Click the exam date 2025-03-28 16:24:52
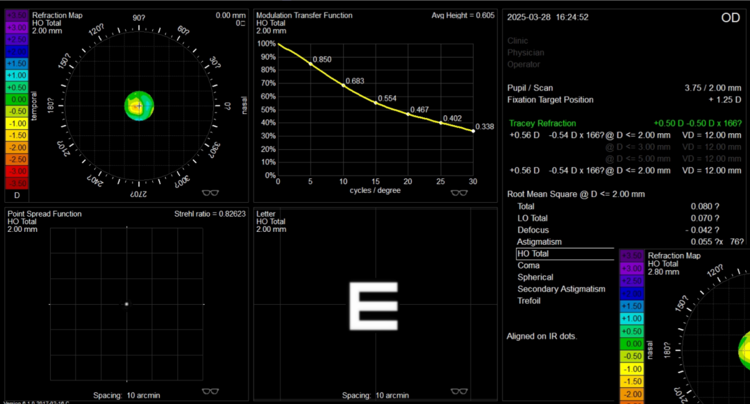The width and height of the screenshot is (750, 404). [548, 17]
